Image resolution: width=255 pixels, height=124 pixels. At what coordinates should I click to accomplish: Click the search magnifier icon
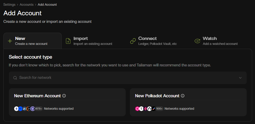tap(15, 78)
